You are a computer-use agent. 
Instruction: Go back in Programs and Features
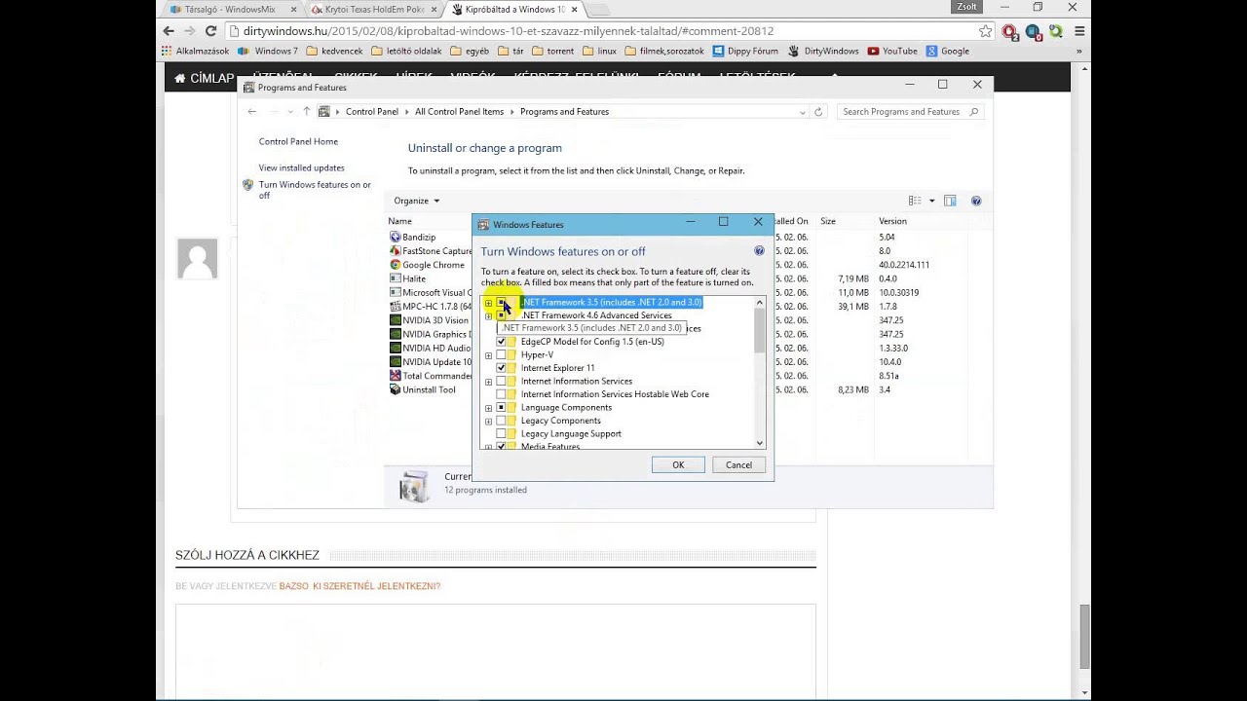[x=252, y=112]
